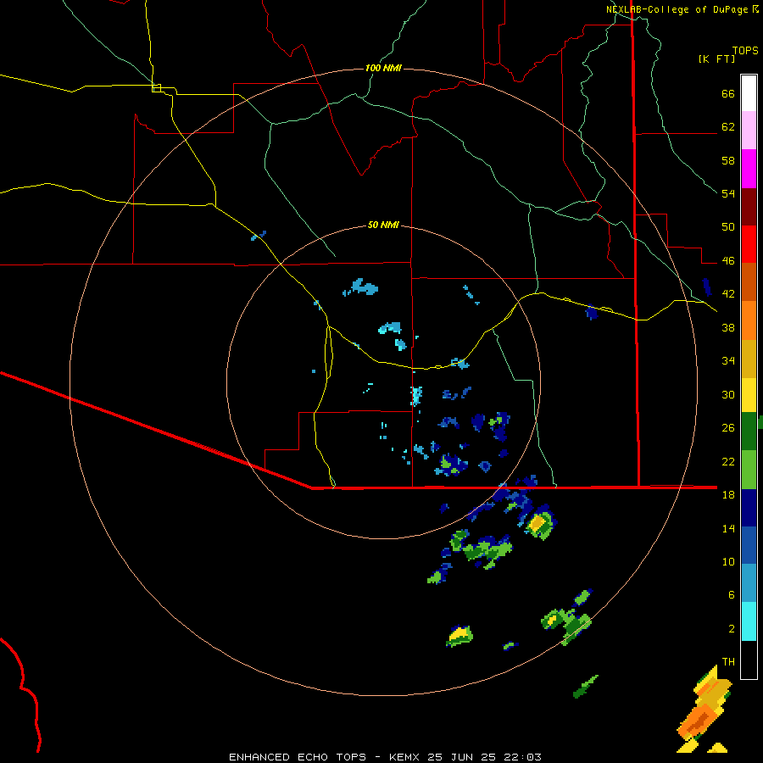Click the light pink 62 kft legend swatch
The image size is (763, 763).
[x=749, y=131]
